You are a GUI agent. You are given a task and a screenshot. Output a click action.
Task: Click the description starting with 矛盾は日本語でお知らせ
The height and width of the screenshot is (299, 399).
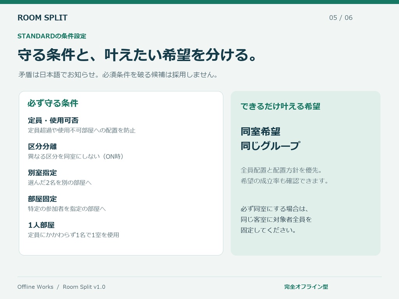(x=118, y=75)
